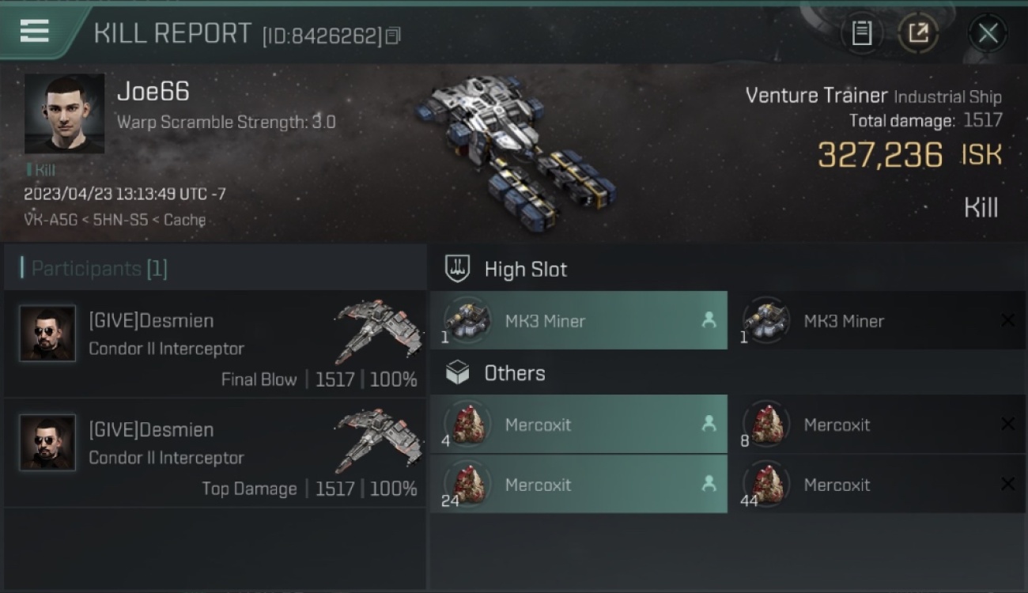Screen dimensions: 1028x593
Task: Select the destroyed MK3 Miner item
Action: [878, 320]
